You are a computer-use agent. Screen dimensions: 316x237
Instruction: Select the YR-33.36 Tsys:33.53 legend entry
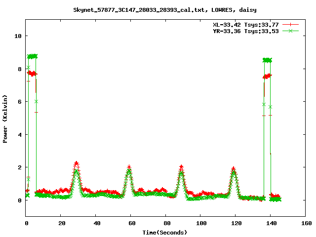coord(246,31)
